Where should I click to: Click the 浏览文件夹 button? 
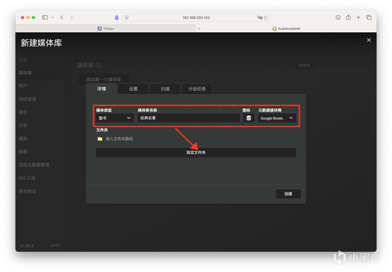coord(196,152)
